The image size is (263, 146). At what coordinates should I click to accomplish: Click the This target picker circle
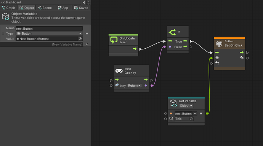(x=191, y=119)
